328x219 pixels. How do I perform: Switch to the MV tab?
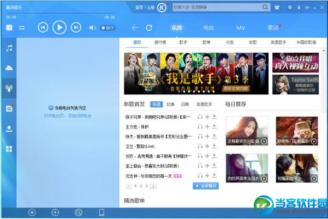(241, 28)
